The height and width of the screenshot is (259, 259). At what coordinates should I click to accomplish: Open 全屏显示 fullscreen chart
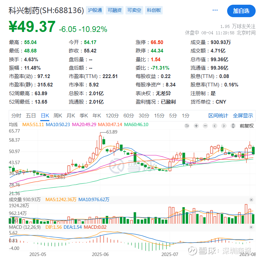(x=243, y=116)
